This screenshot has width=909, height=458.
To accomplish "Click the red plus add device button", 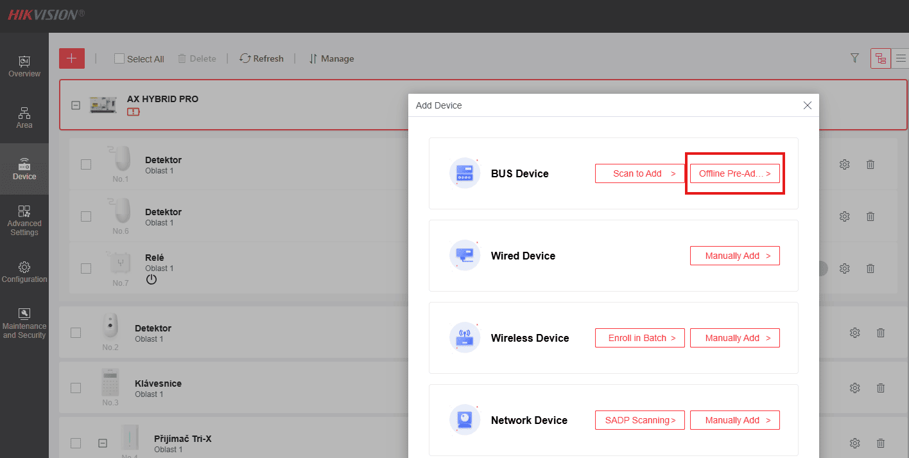I will 71,58.
